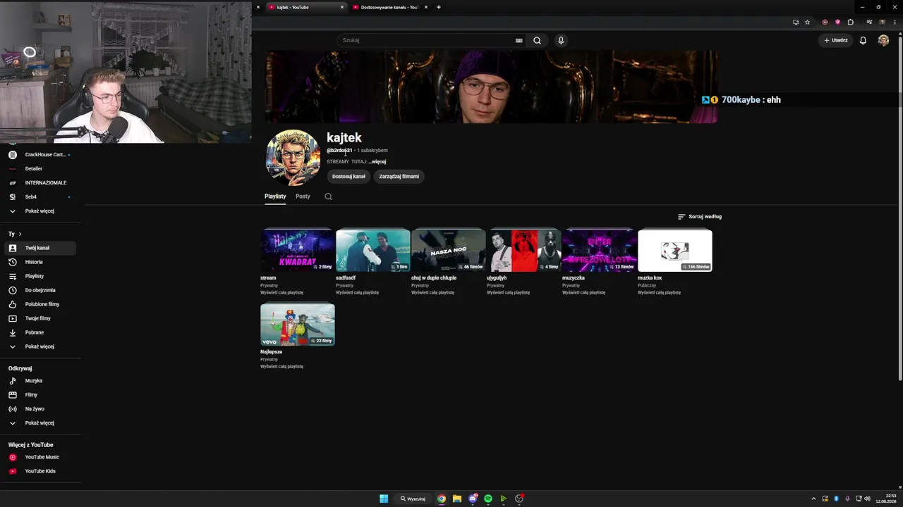Click the kajtek channel profile picture

[x=293, y=157]
